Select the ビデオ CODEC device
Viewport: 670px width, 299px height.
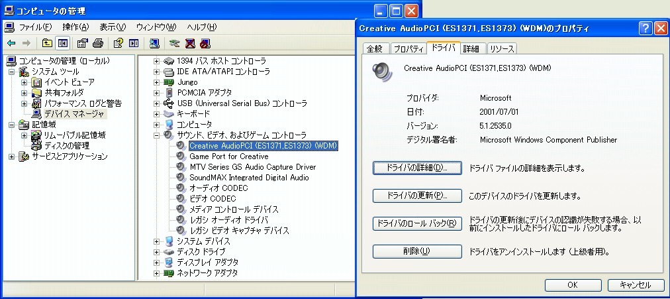point(213,199)
